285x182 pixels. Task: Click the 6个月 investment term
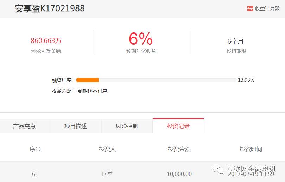click(x=235, y=41)
